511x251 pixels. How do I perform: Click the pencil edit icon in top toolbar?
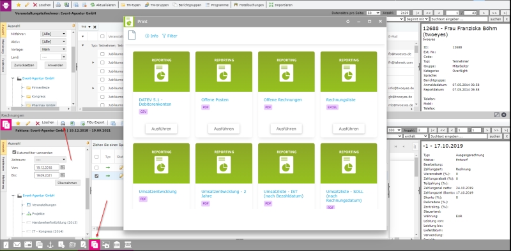pyautogui.click(x=27, y=5)
